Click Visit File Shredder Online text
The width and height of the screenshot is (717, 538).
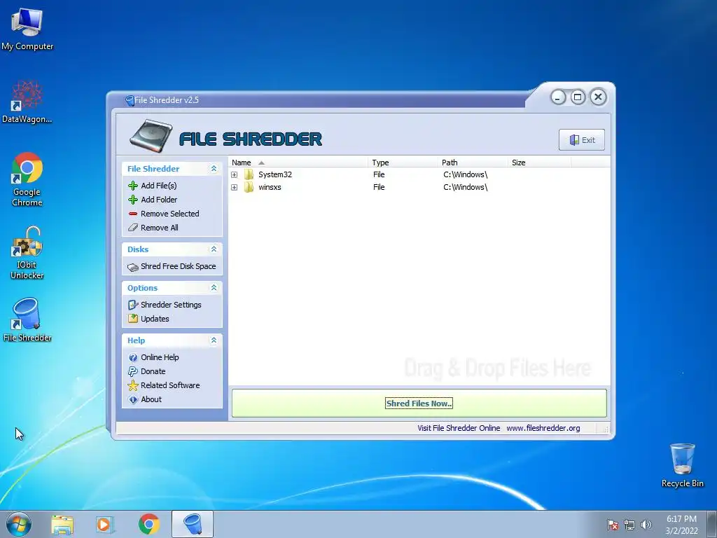[x=459, y=428]
